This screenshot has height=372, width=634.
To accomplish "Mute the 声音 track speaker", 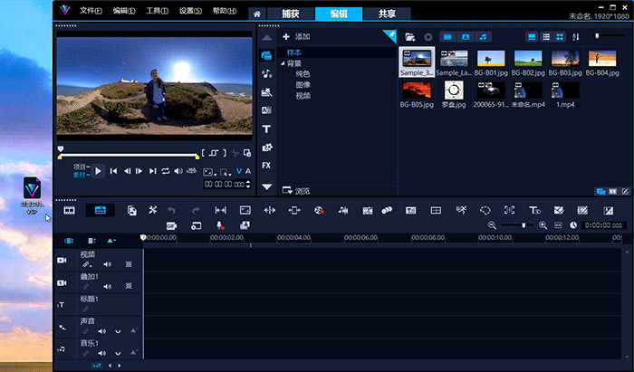I will [x=101, y=331].
